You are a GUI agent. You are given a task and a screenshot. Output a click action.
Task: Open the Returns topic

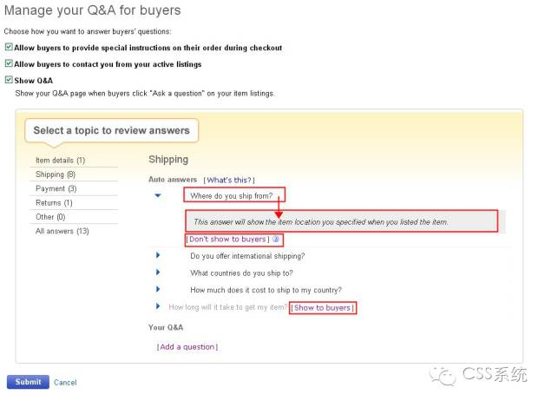(x=54, y=202)
